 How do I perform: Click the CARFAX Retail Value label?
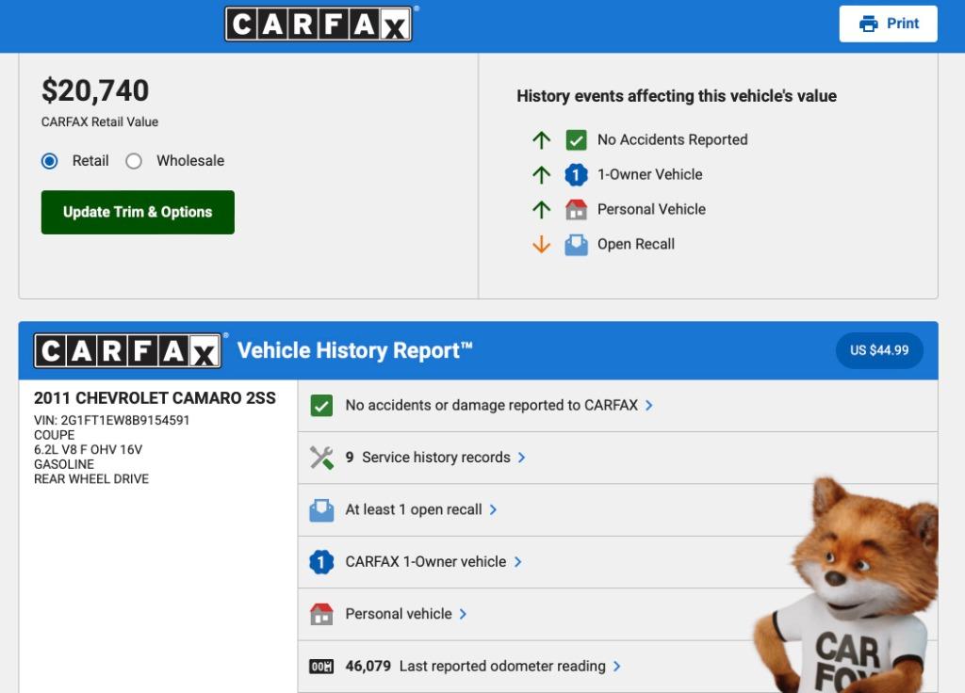(x=100, y=121)
